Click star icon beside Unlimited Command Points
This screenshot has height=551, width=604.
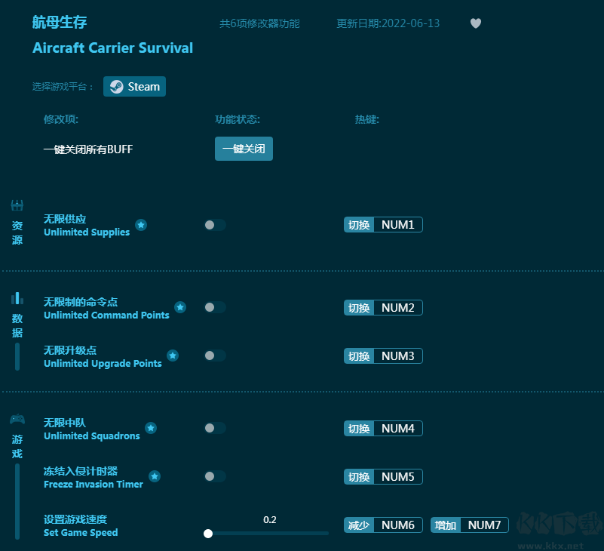180,307
